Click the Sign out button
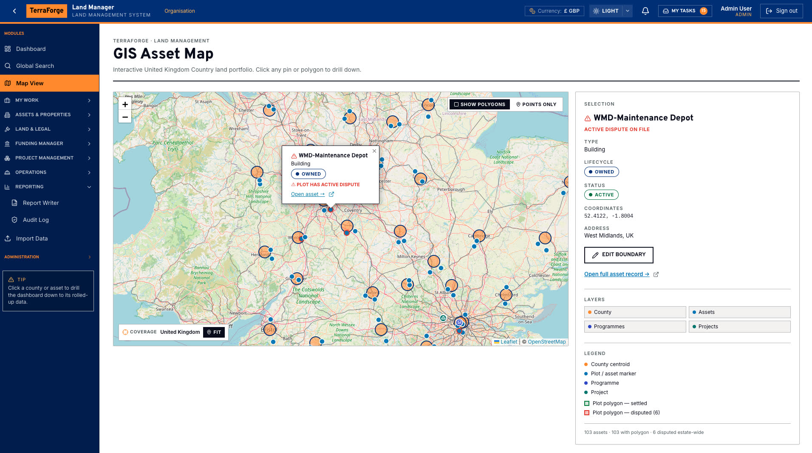 781,11
